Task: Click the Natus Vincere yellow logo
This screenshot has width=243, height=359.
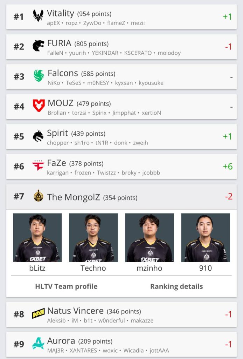Action: [x=38, y=313]
